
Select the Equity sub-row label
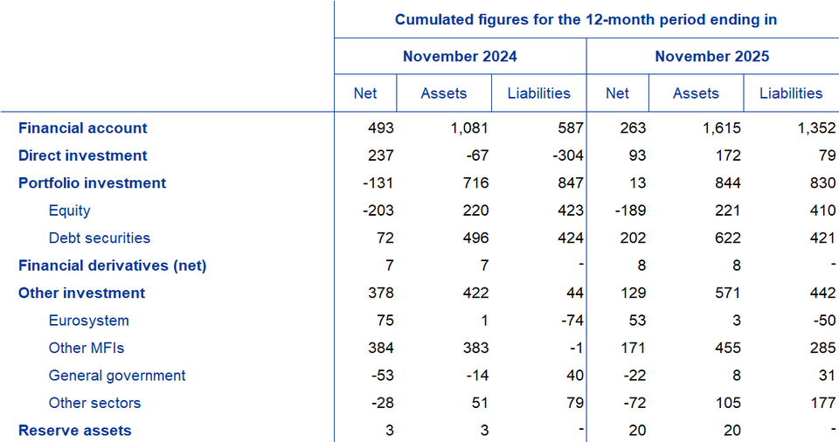(69, 211)
